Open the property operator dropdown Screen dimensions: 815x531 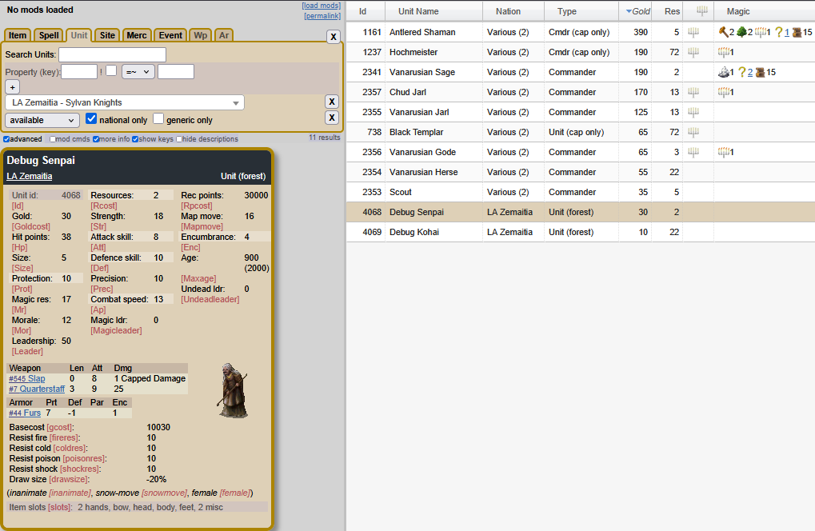click(138, 72)
